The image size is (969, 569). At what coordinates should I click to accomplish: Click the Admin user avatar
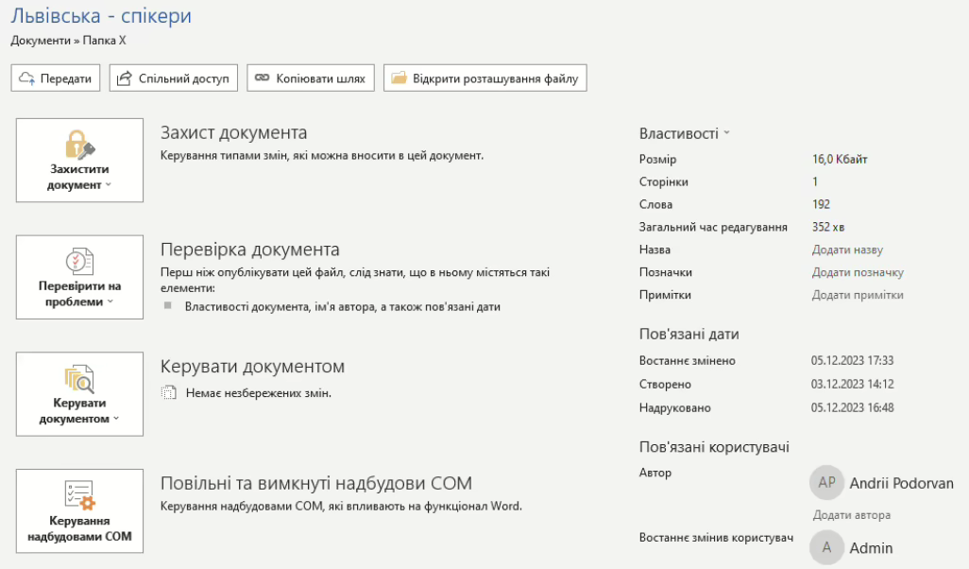(826, 547)
